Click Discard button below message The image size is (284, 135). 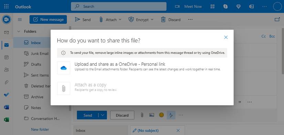point(122,115)
